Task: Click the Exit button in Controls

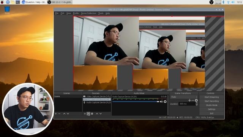Action: coord(211,113)
